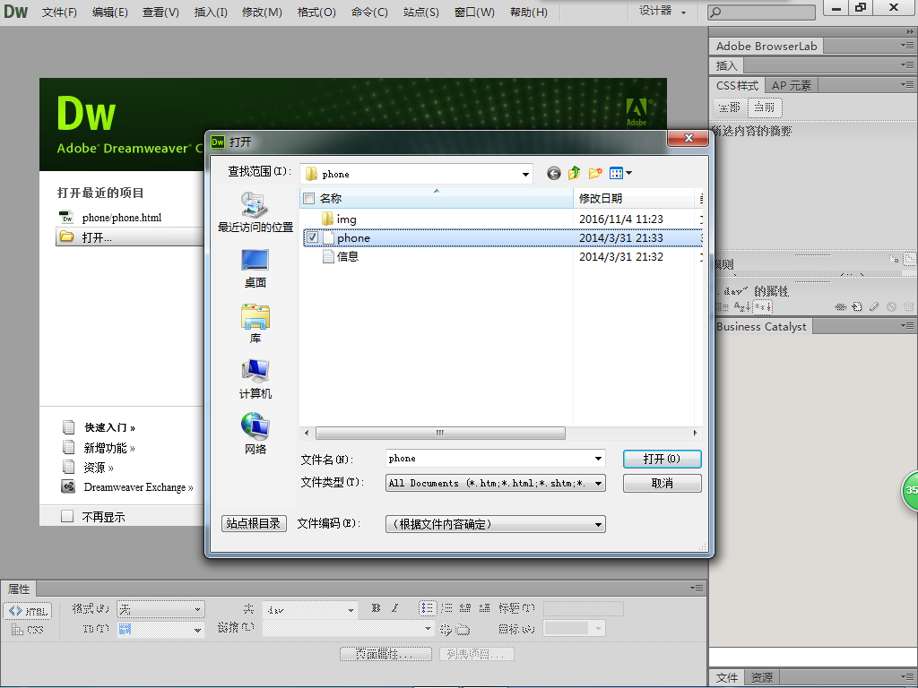Go up one folder level icon
918x688 pixels.
(575, 173)
